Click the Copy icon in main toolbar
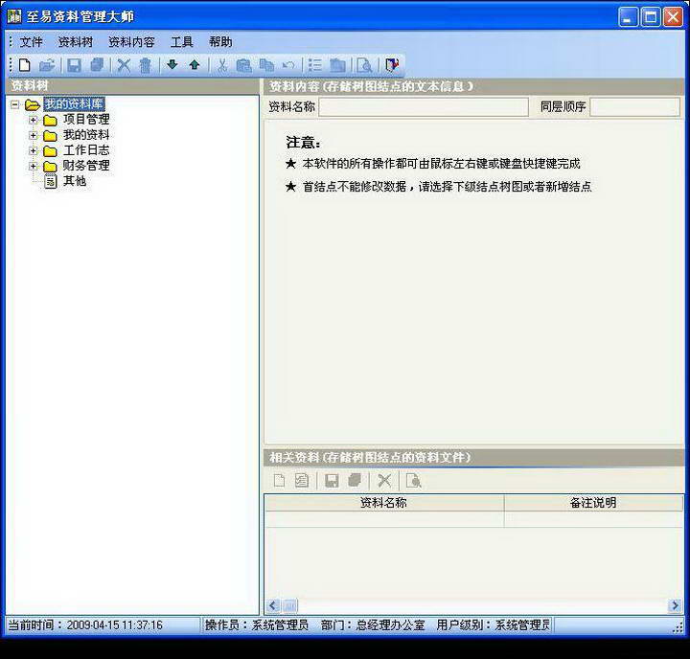Screen dimensions: 690x659 [x=266, y=65]
